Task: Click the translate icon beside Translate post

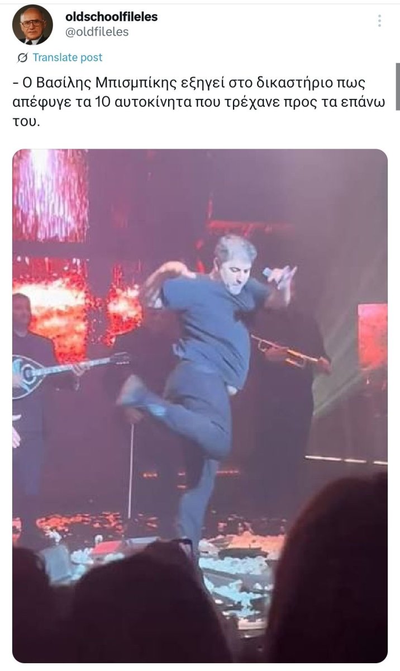Action: coord(23,58)
